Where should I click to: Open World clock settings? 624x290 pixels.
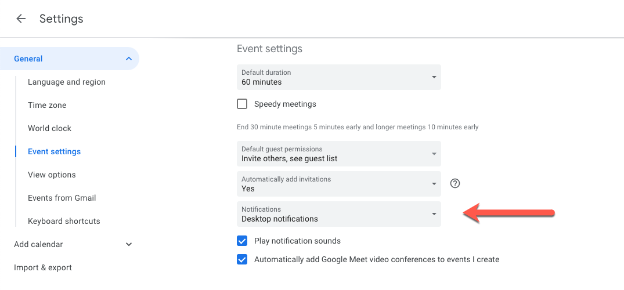(x=50, y=128)
